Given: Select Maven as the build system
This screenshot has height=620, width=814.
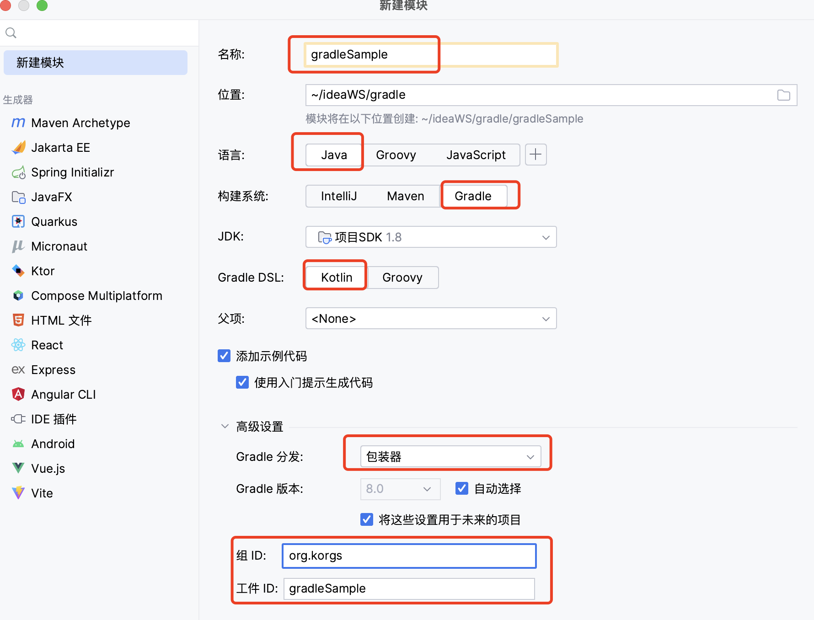Looking at the screenshot, I should tap(405, 196).
